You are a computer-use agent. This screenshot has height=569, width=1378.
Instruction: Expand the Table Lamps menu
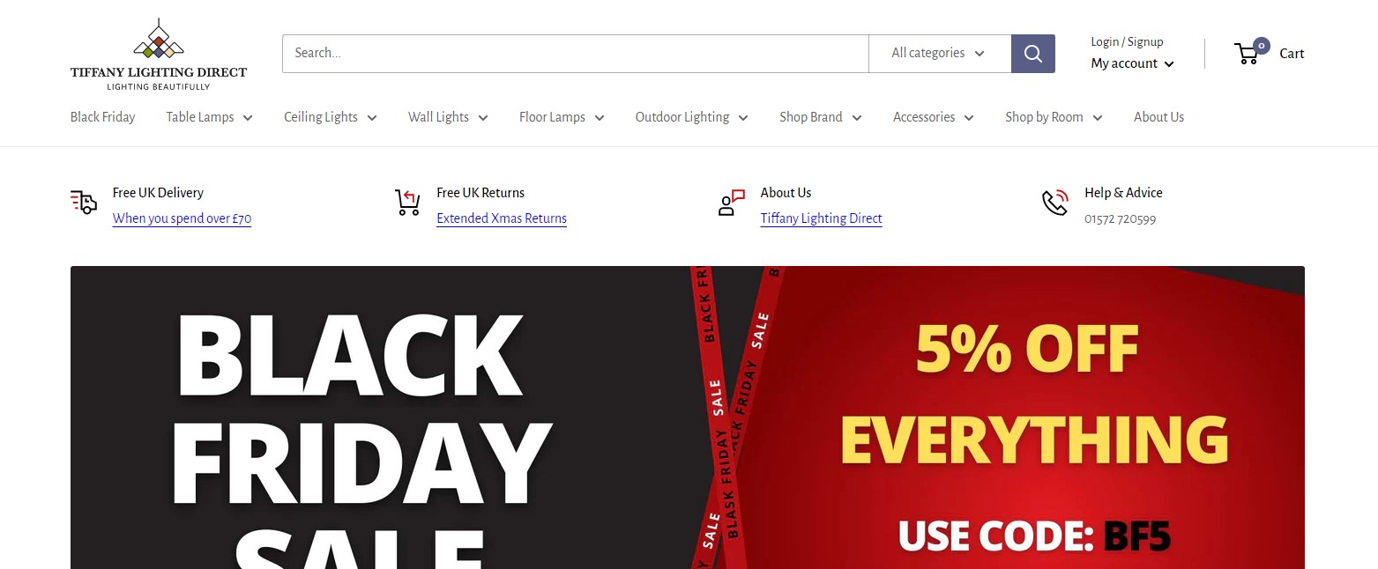[209, 117]
